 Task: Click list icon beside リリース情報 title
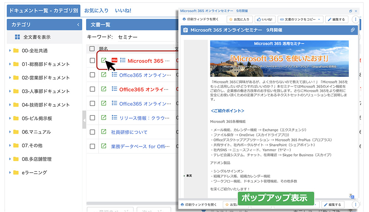[x=114, y=117]
